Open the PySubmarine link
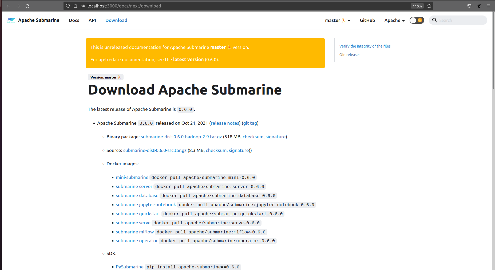This screenshot has width=495, height=270. point(130,267)
